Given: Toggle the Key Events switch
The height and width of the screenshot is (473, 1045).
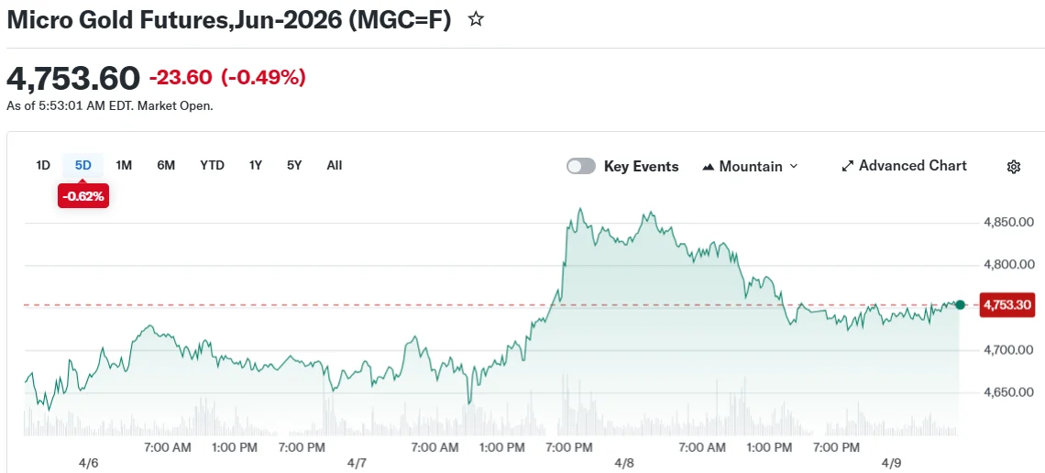Looking at the screenshot, I should [581, 166].
